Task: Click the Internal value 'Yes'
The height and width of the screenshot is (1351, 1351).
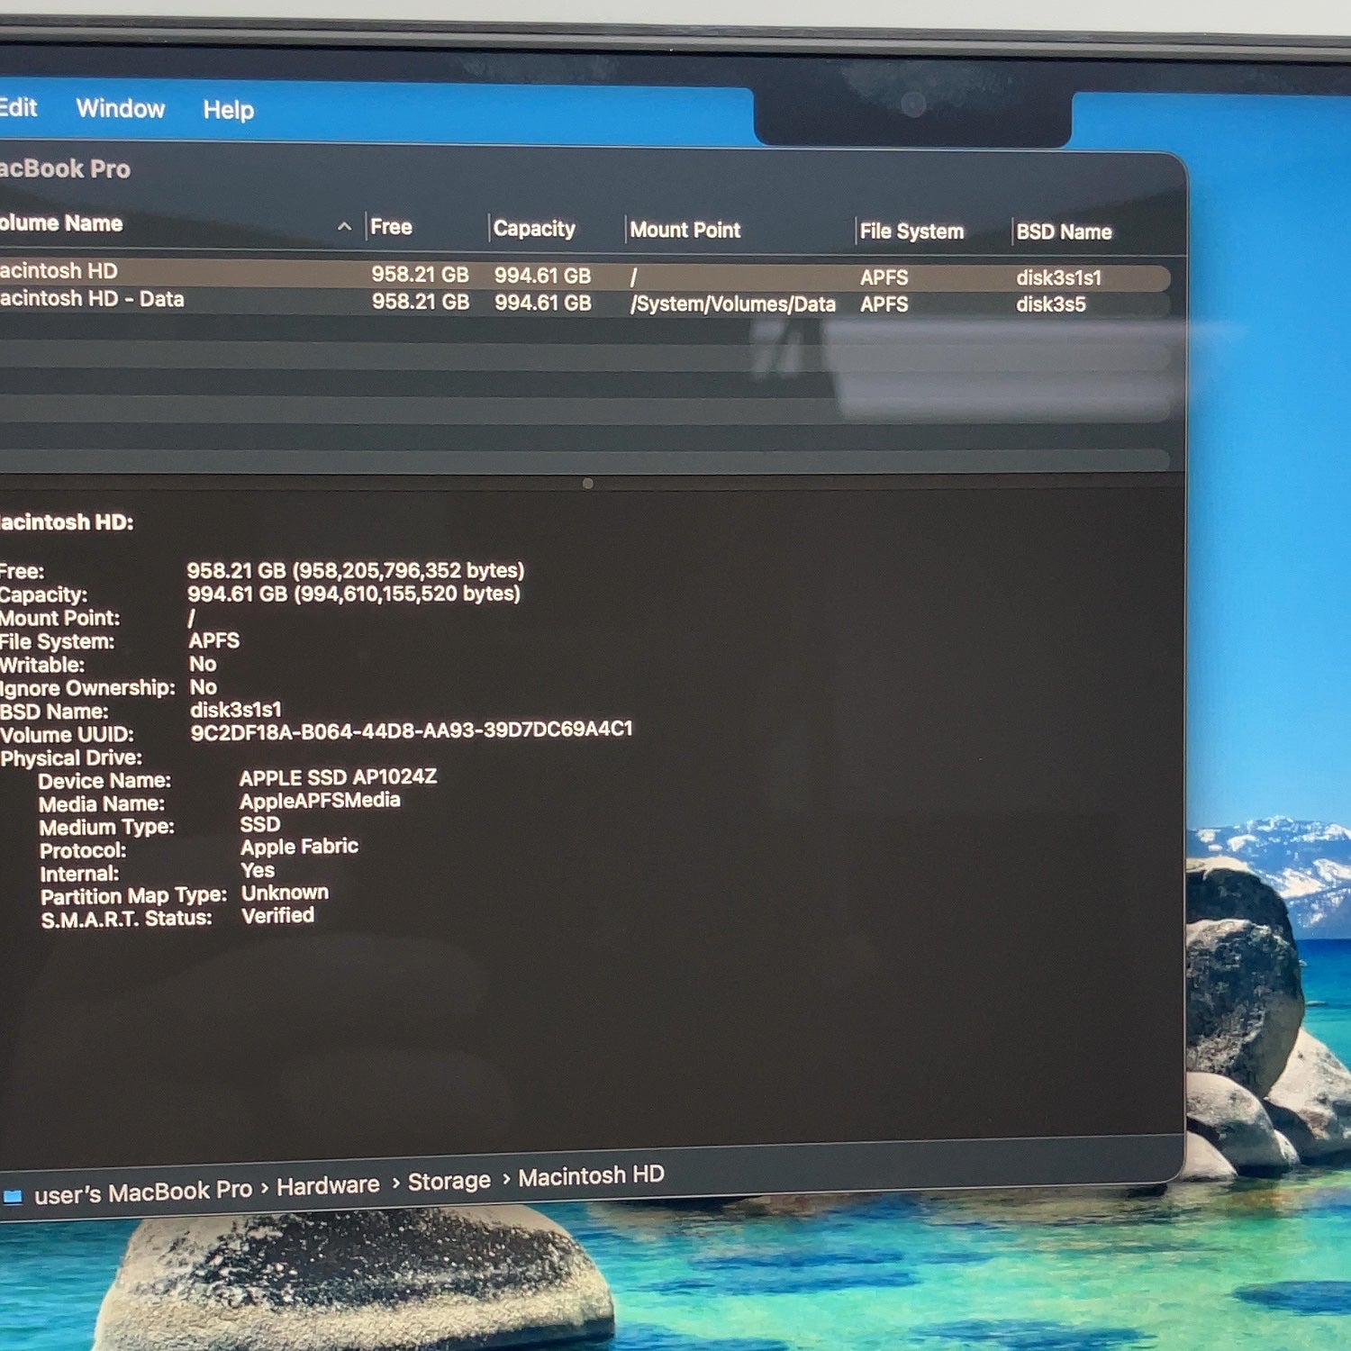Action: tap(258, 870)
